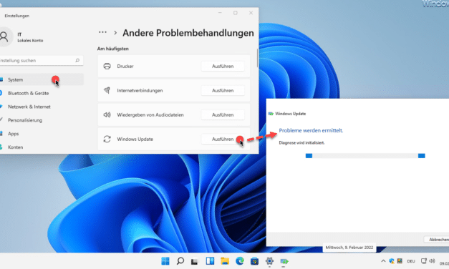Click the DEU input language indicator
The image size is (449, 269).
[x=411, y=261]
